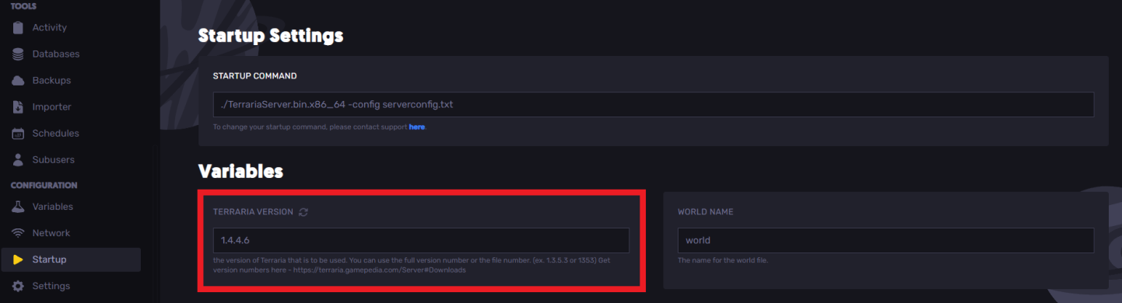The image size is (1122, 303).
Task: Click the 'Startup Settings' heading
Action: coord(271,36)
